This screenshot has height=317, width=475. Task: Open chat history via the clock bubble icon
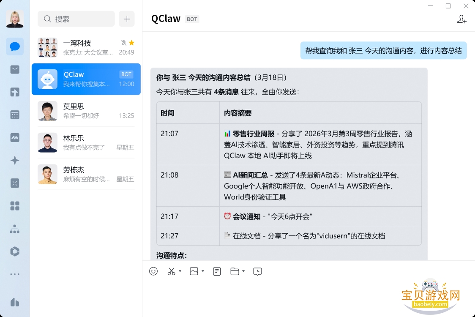pyautogui.click(x=257, y=271)
